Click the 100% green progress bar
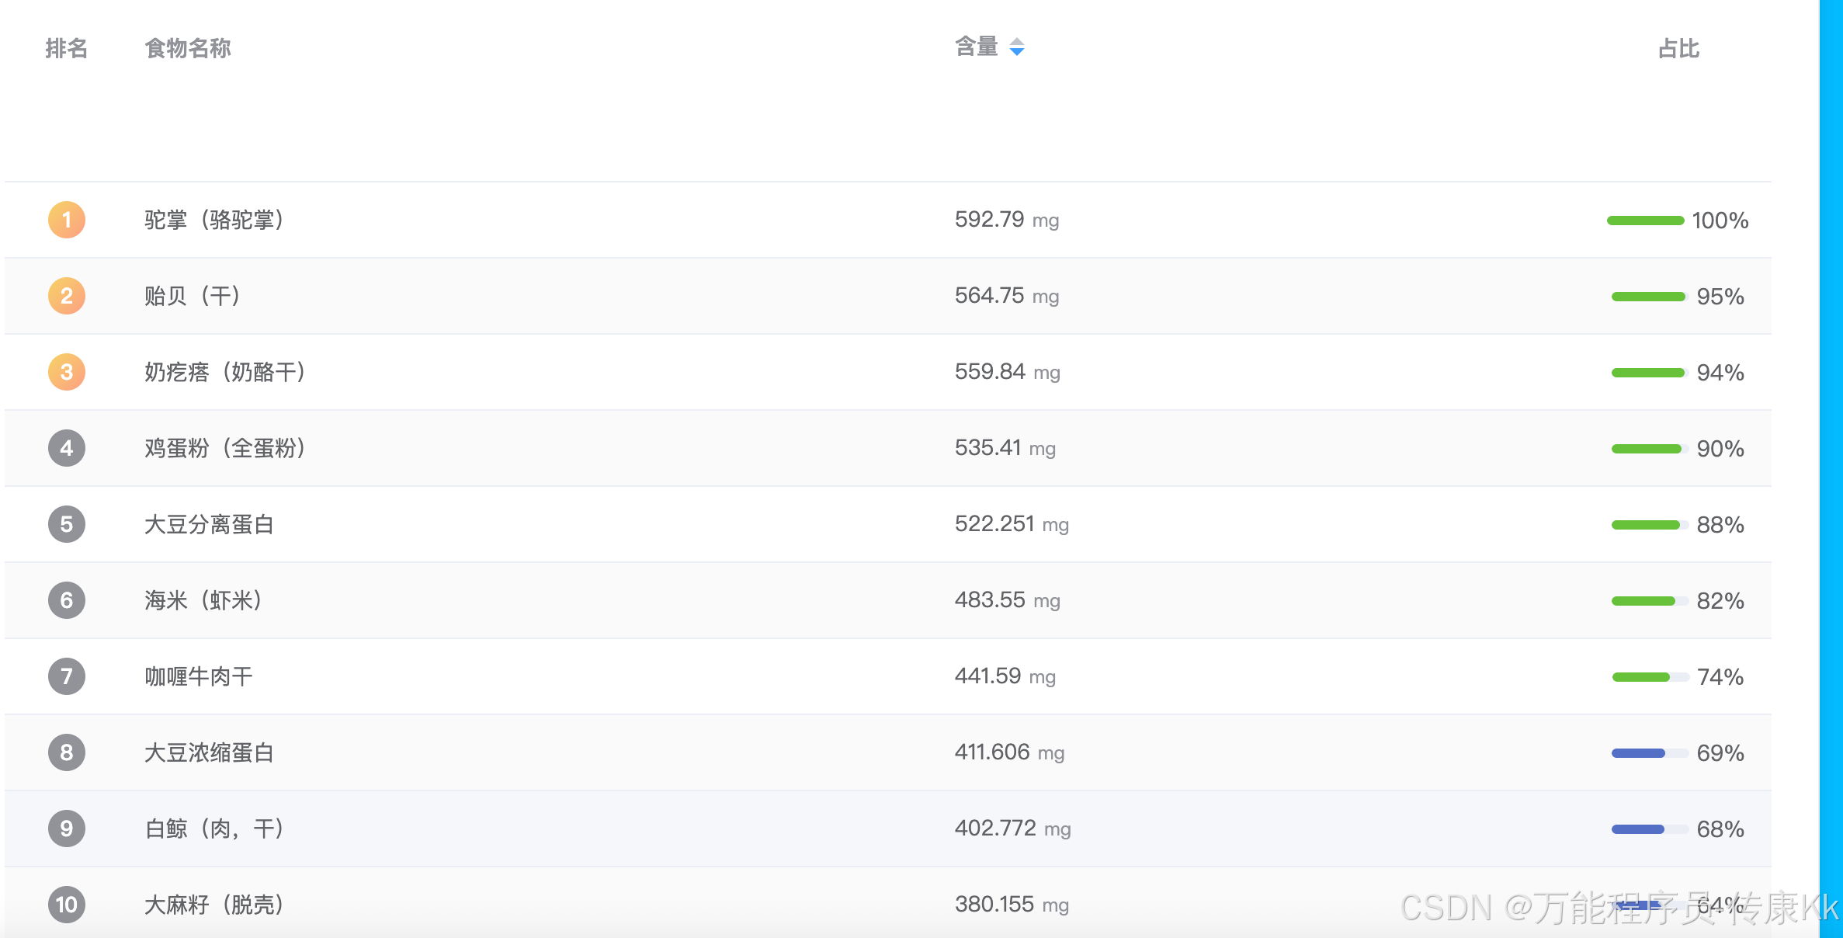The height and width of the screenshot is (938, 1843). click(1645, 221)
